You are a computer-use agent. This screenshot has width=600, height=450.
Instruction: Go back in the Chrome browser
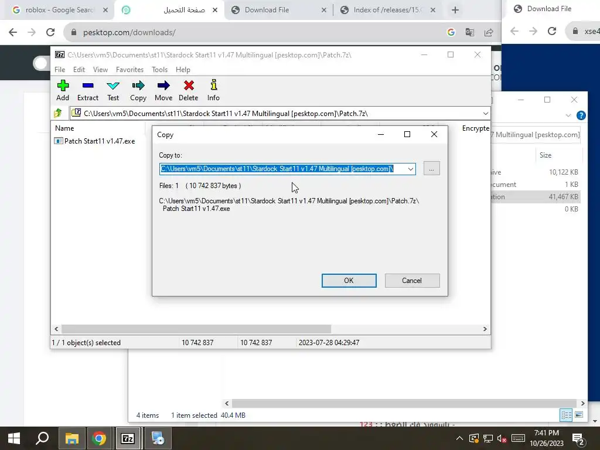pos(13,33)
